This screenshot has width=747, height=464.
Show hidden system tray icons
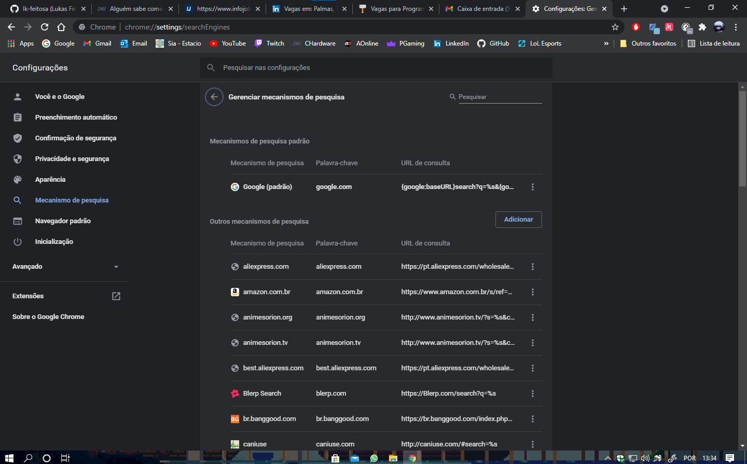(608, 458)
